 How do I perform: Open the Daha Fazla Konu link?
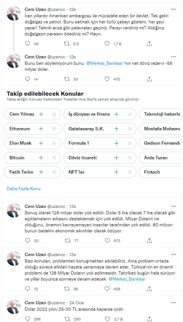(24, 189)
